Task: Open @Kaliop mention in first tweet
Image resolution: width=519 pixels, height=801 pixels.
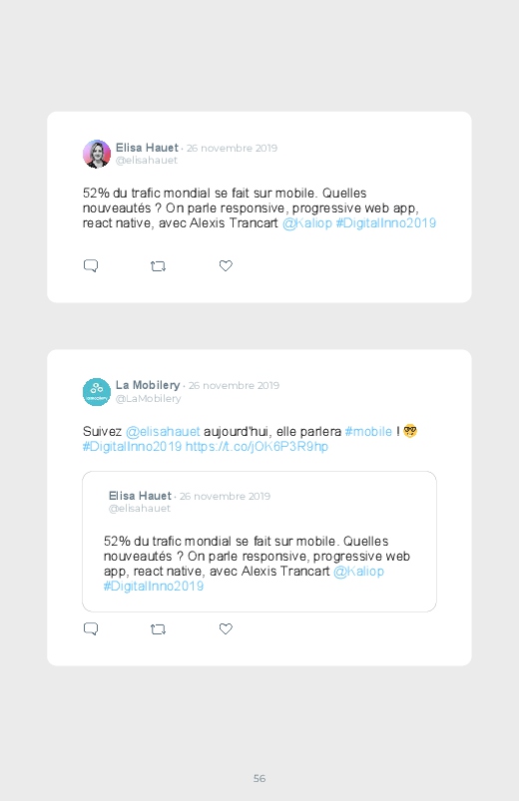Action: tap(307, 223)
